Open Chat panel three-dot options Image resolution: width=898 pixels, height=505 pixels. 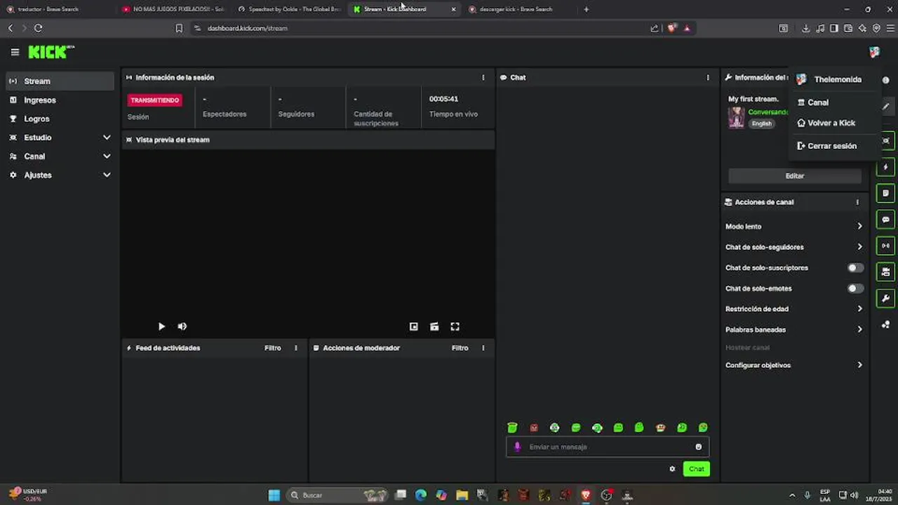coord(708,78)
